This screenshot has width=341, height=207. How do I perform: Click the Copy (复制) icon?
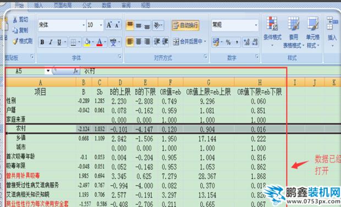tap(15, 30)
